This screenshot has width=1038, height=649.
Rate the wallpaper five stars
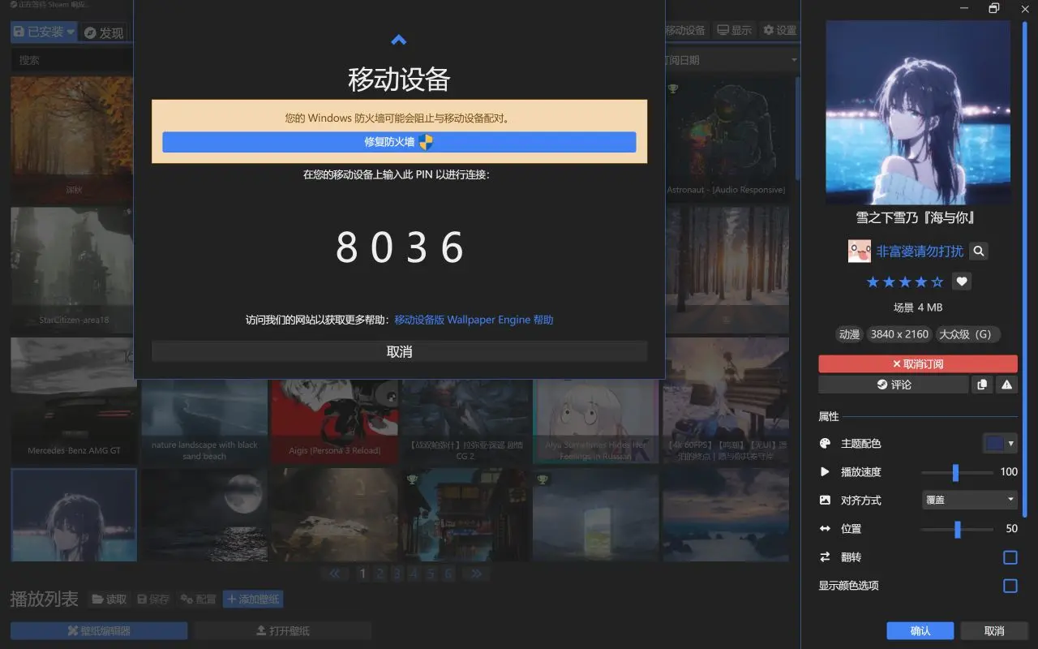(937, 282)
